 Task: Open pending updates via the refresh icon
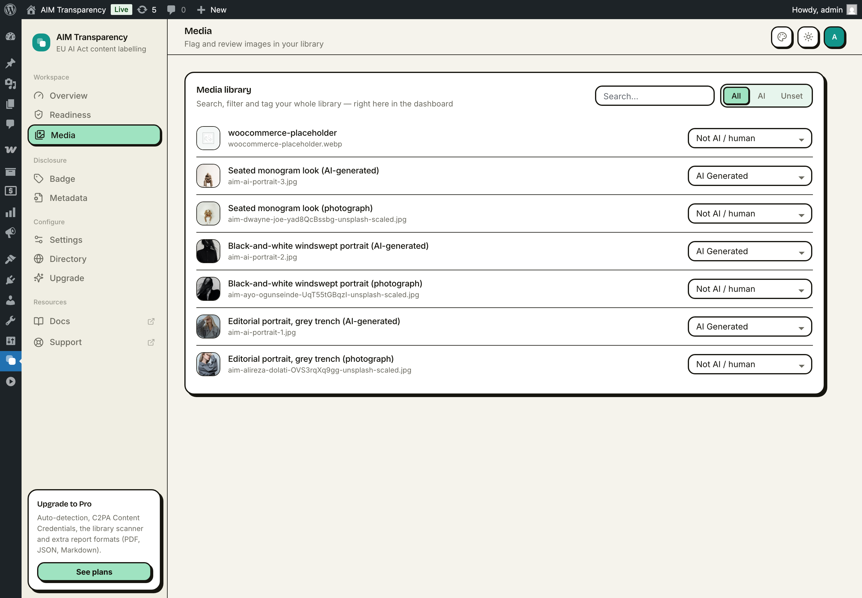142,10
